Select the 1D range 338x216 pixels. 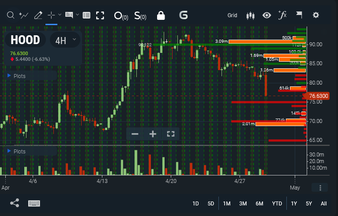click(x=195, y=204)
